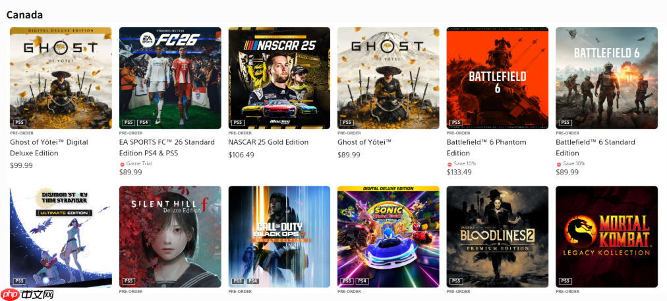This screenshot has height=301, width=667.
Task: Click the $89.99 price under EA SPORTS FC 26
Action: pos(131,172)
